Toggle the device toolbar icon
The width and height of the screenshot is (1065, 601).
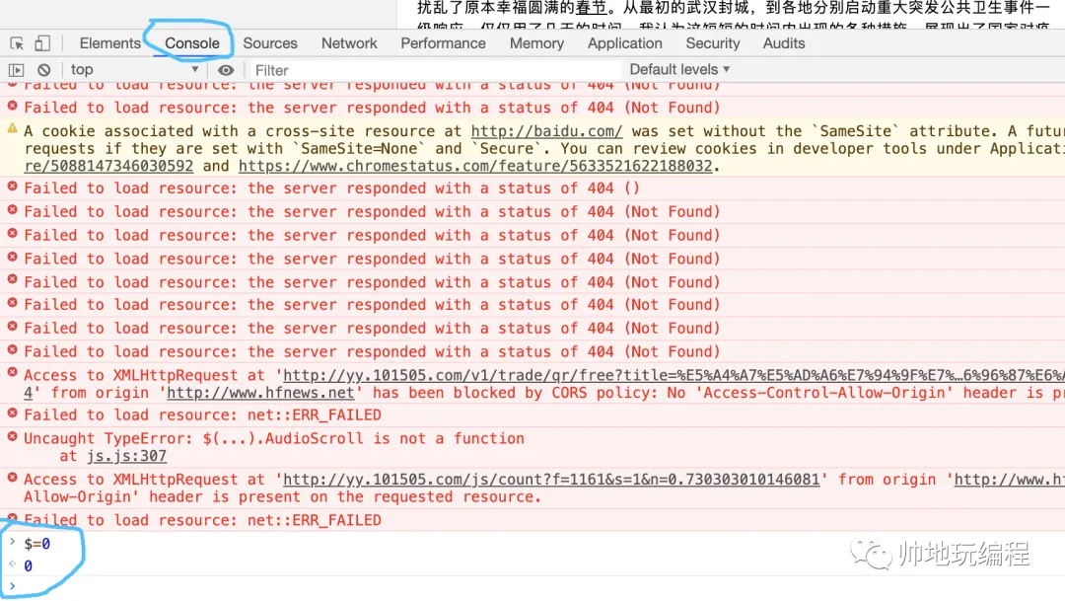42,42
